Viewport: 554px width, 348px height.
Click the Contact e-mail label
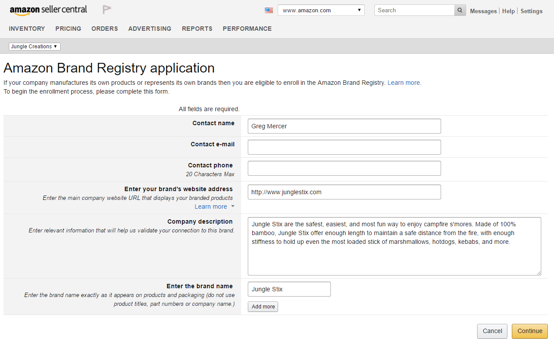click(213, 144)
